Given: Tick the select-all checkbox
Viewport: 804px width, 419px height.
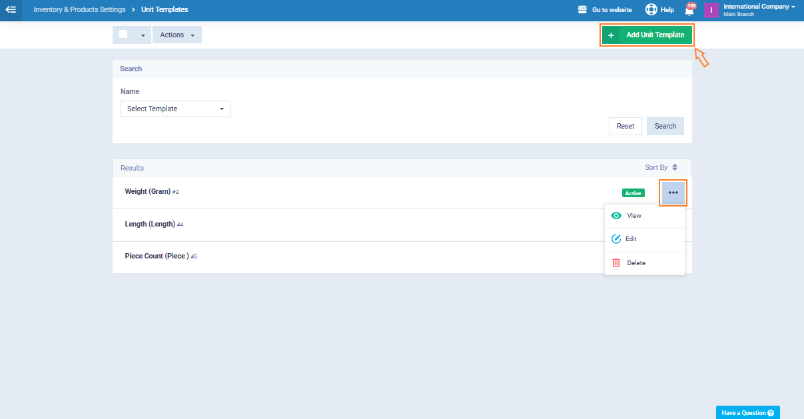Looking at the screenshot, I should coord(123,35).
